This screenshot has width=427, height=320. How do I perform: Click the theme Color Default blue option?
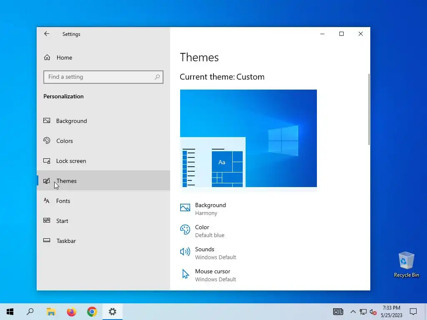(x=202, y=231)
